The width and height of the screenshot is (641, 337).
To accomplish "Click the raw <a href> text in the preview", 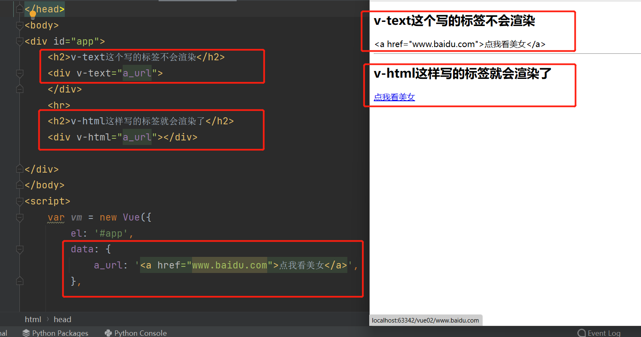I will 460,44.
